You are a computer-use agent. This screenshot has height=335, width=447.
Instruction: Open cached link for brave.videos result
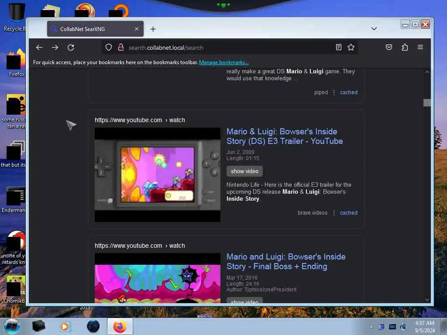pyautogui.click(x=349, y=213)
